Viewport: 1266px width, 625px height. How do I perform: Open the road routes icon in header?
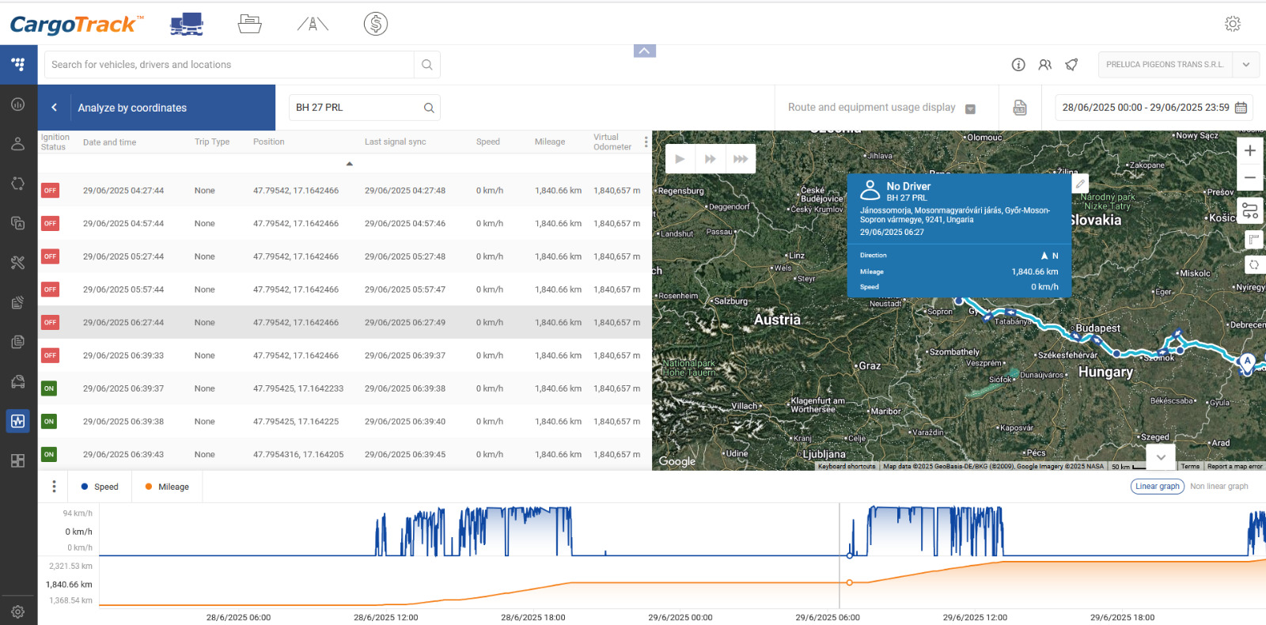tap(313, 24)
